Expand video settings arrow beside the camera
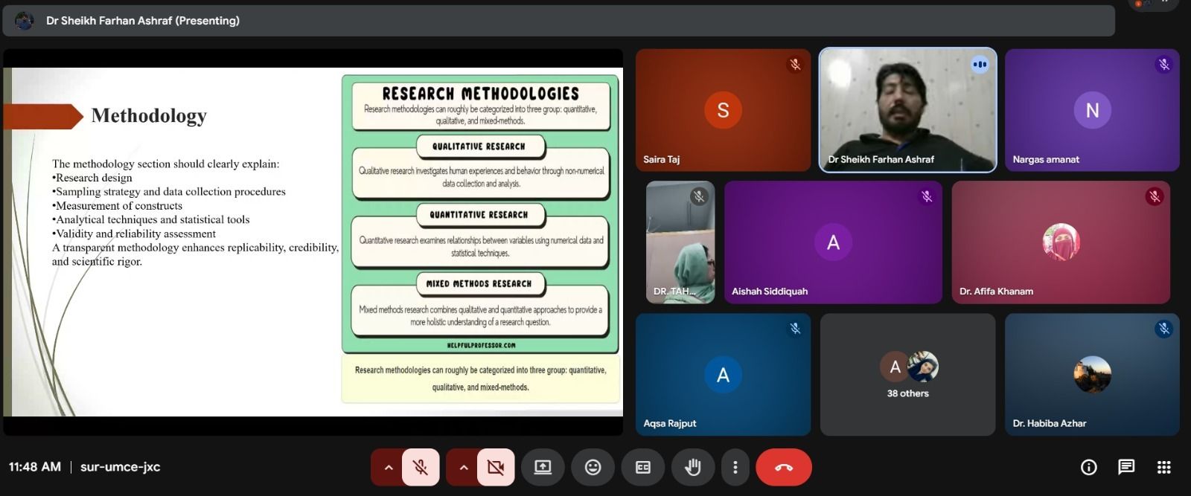The image size is (1191, 496). point(463,467)
